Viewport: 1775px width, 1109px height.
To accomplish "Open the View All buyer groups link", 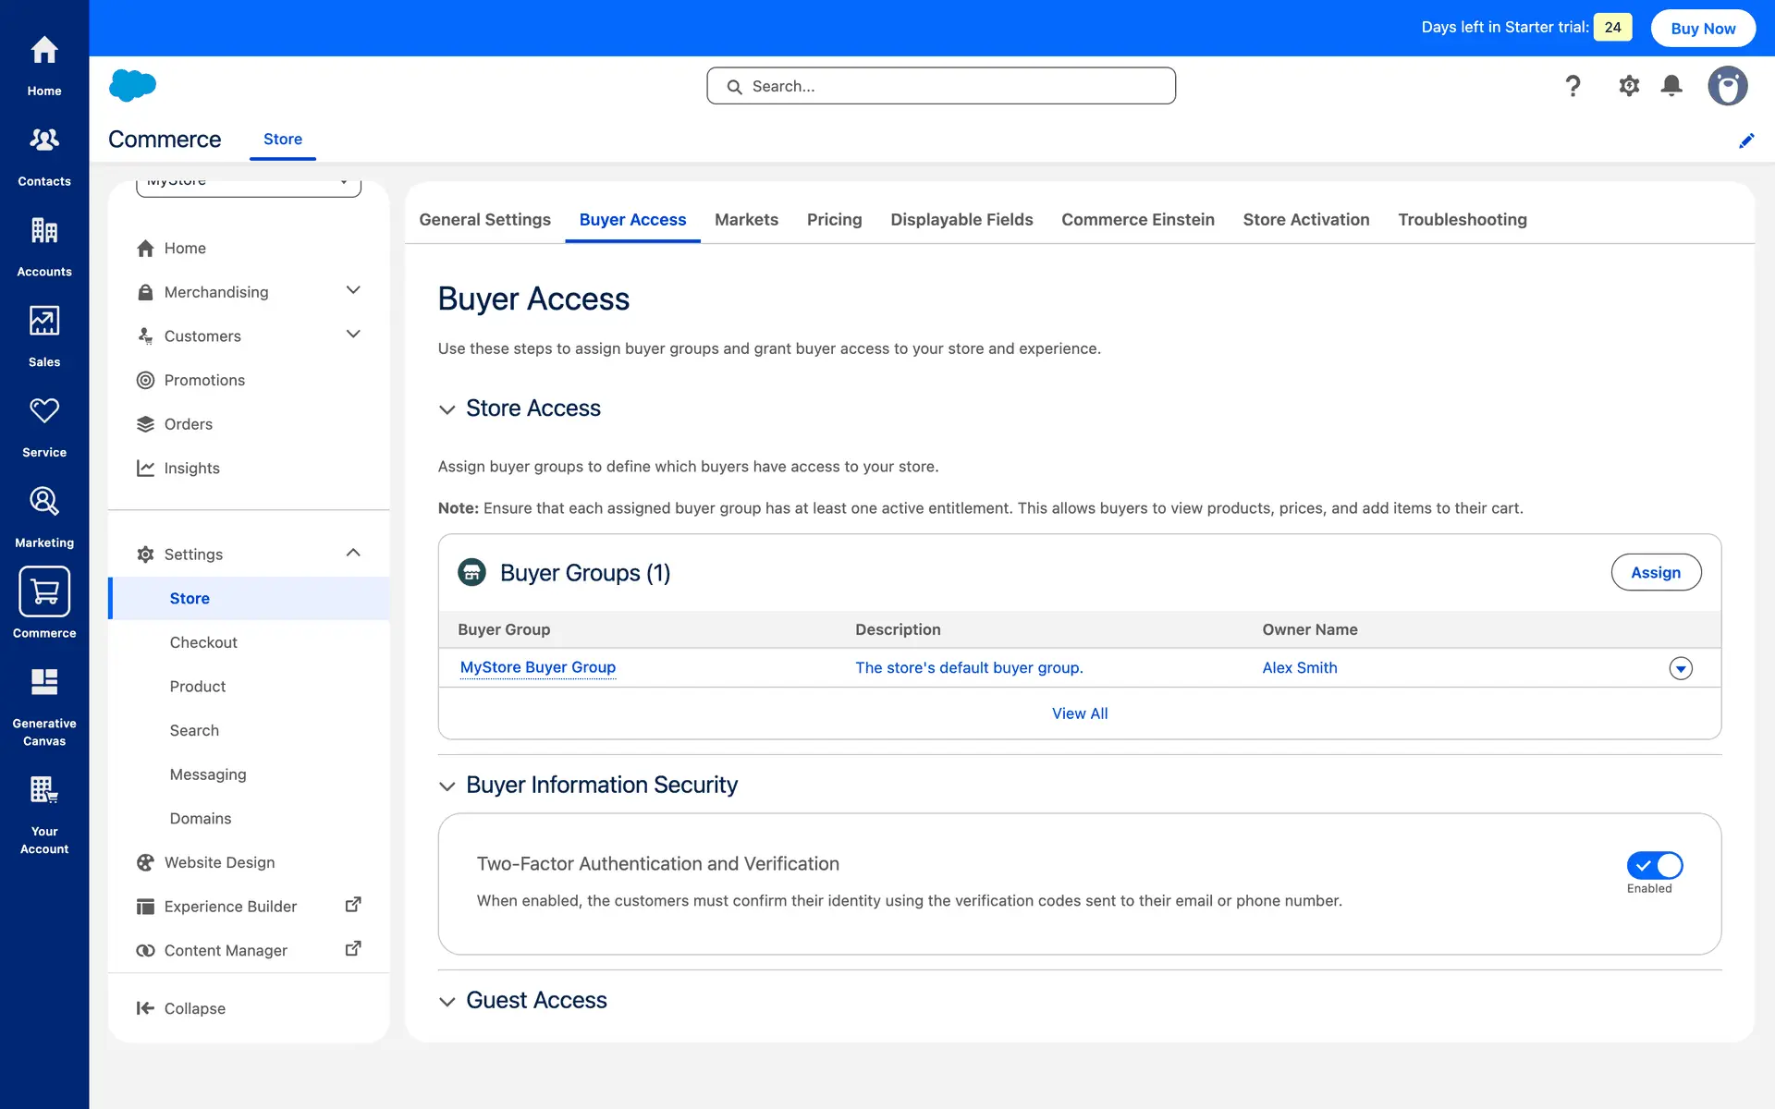I will point(1079,713).
